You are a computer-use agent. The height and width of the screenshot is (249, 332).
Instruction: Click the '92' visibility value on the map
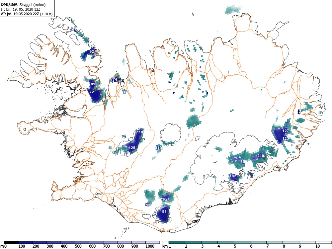pos(92,51)
